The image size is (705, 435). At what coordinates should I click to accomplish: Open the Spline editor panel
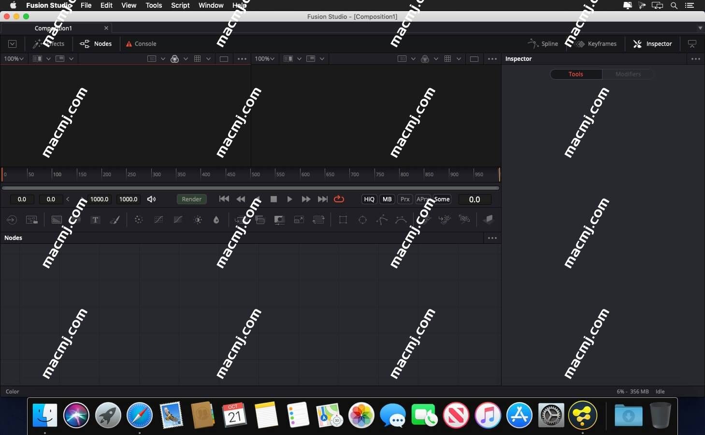click(x=543, y=44)
